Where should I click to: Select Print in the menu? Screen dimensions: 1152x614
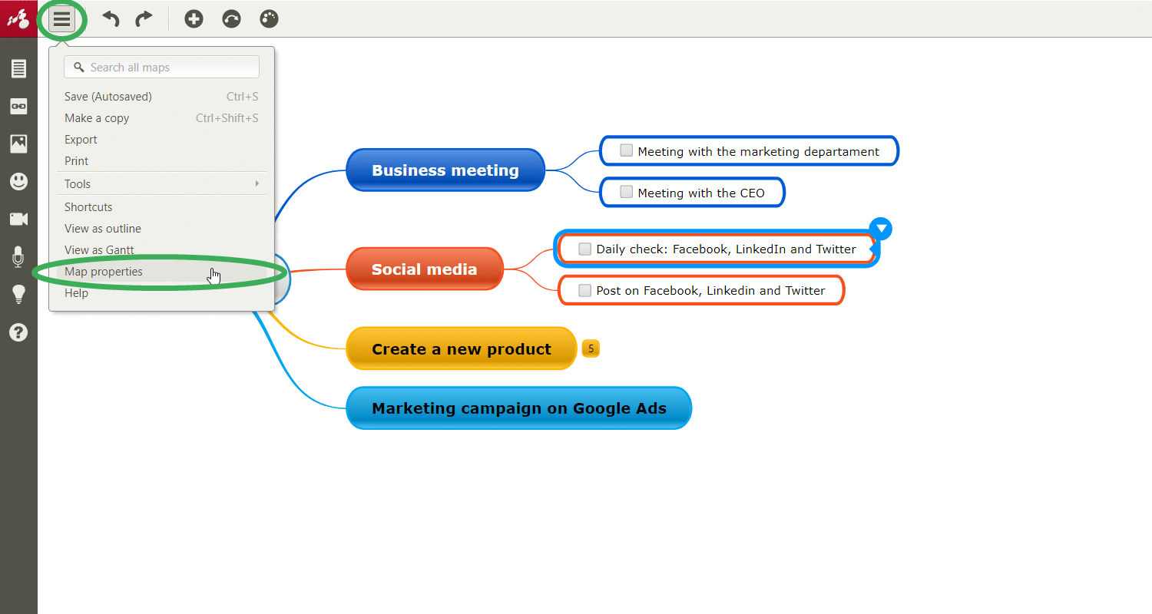click(x=161, y=161)
